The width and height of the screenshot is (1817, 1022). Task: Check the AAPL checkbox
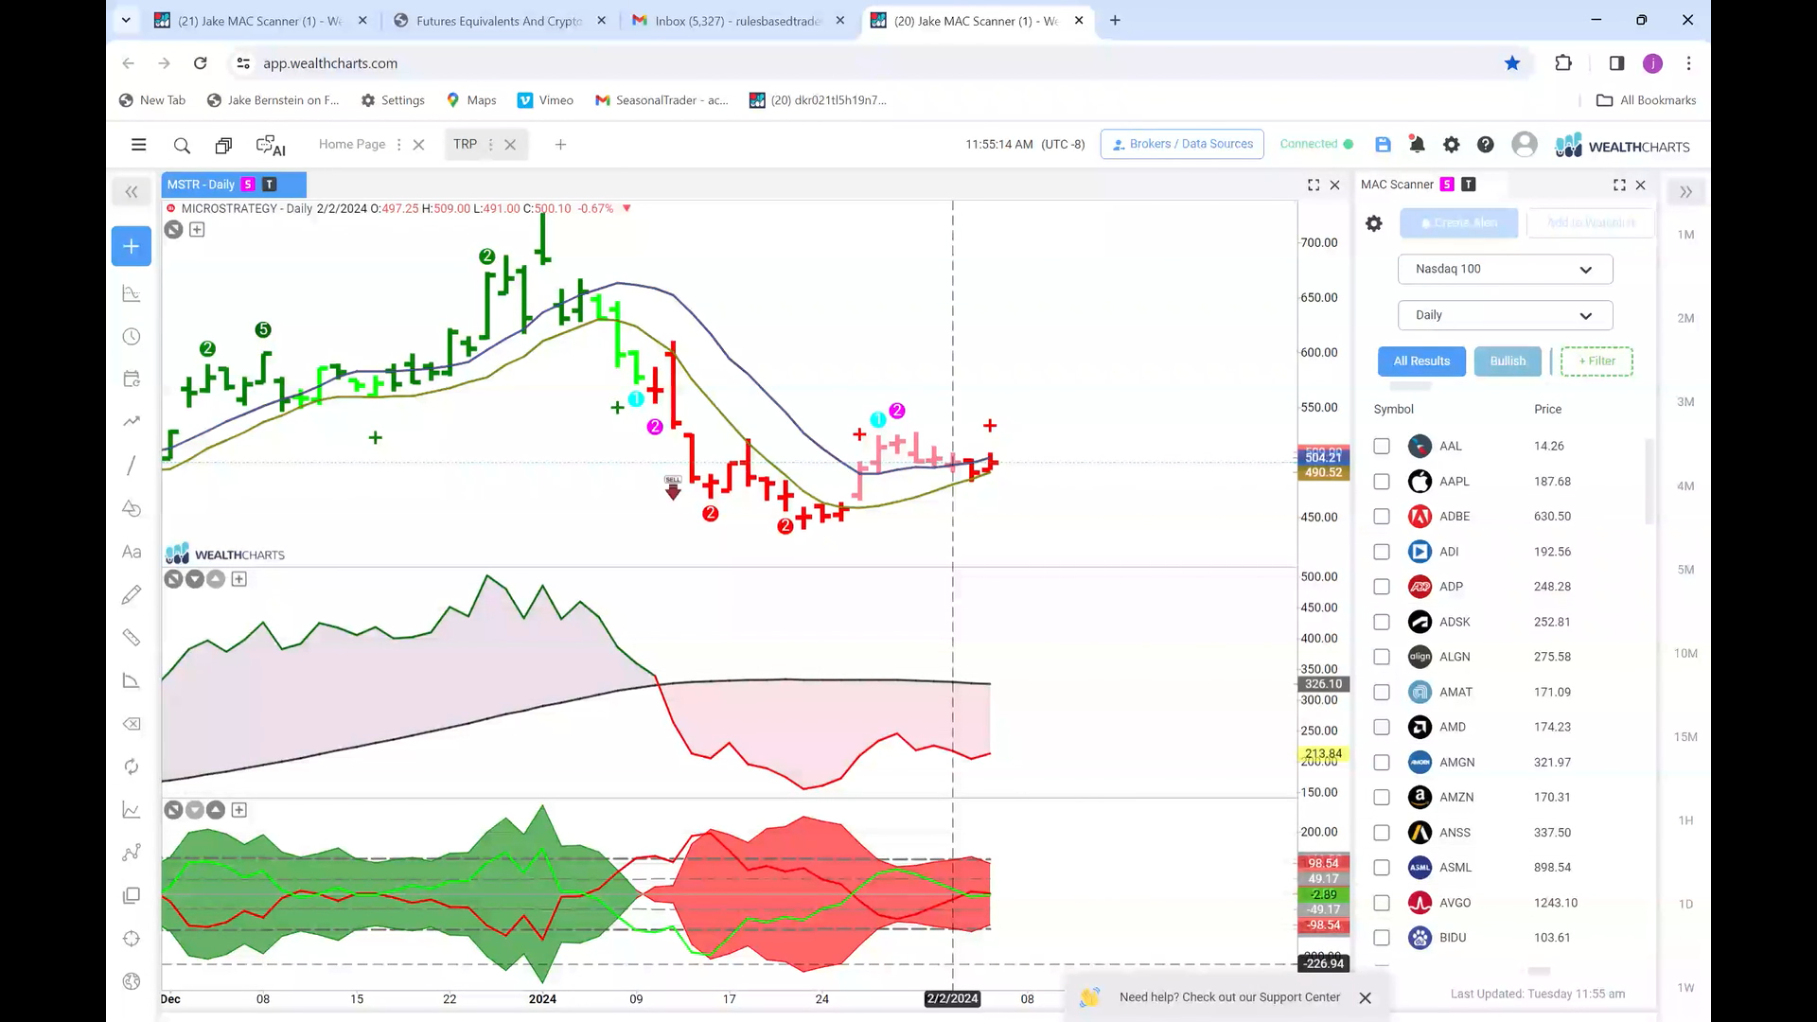pyautogui.click(x=1382, y=482)
